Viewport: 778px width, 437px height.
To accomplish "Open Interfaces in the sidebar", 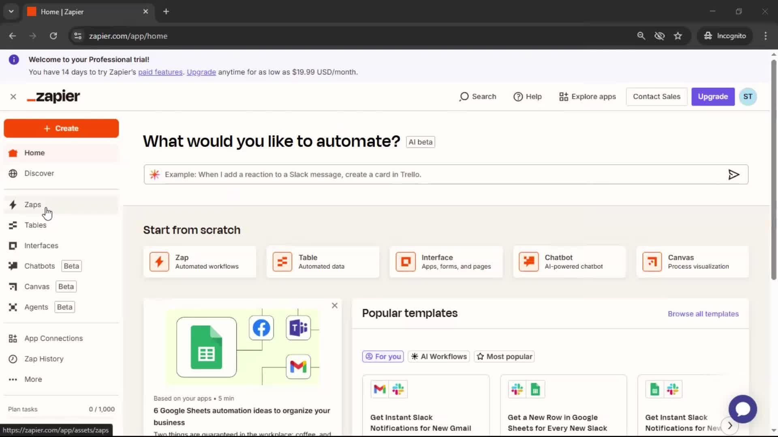I will [x=61, y=246].
